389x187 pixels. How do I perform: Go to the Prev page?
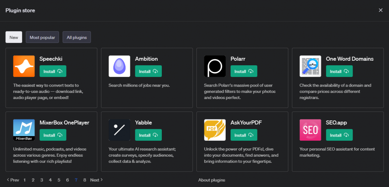(13, 180)
